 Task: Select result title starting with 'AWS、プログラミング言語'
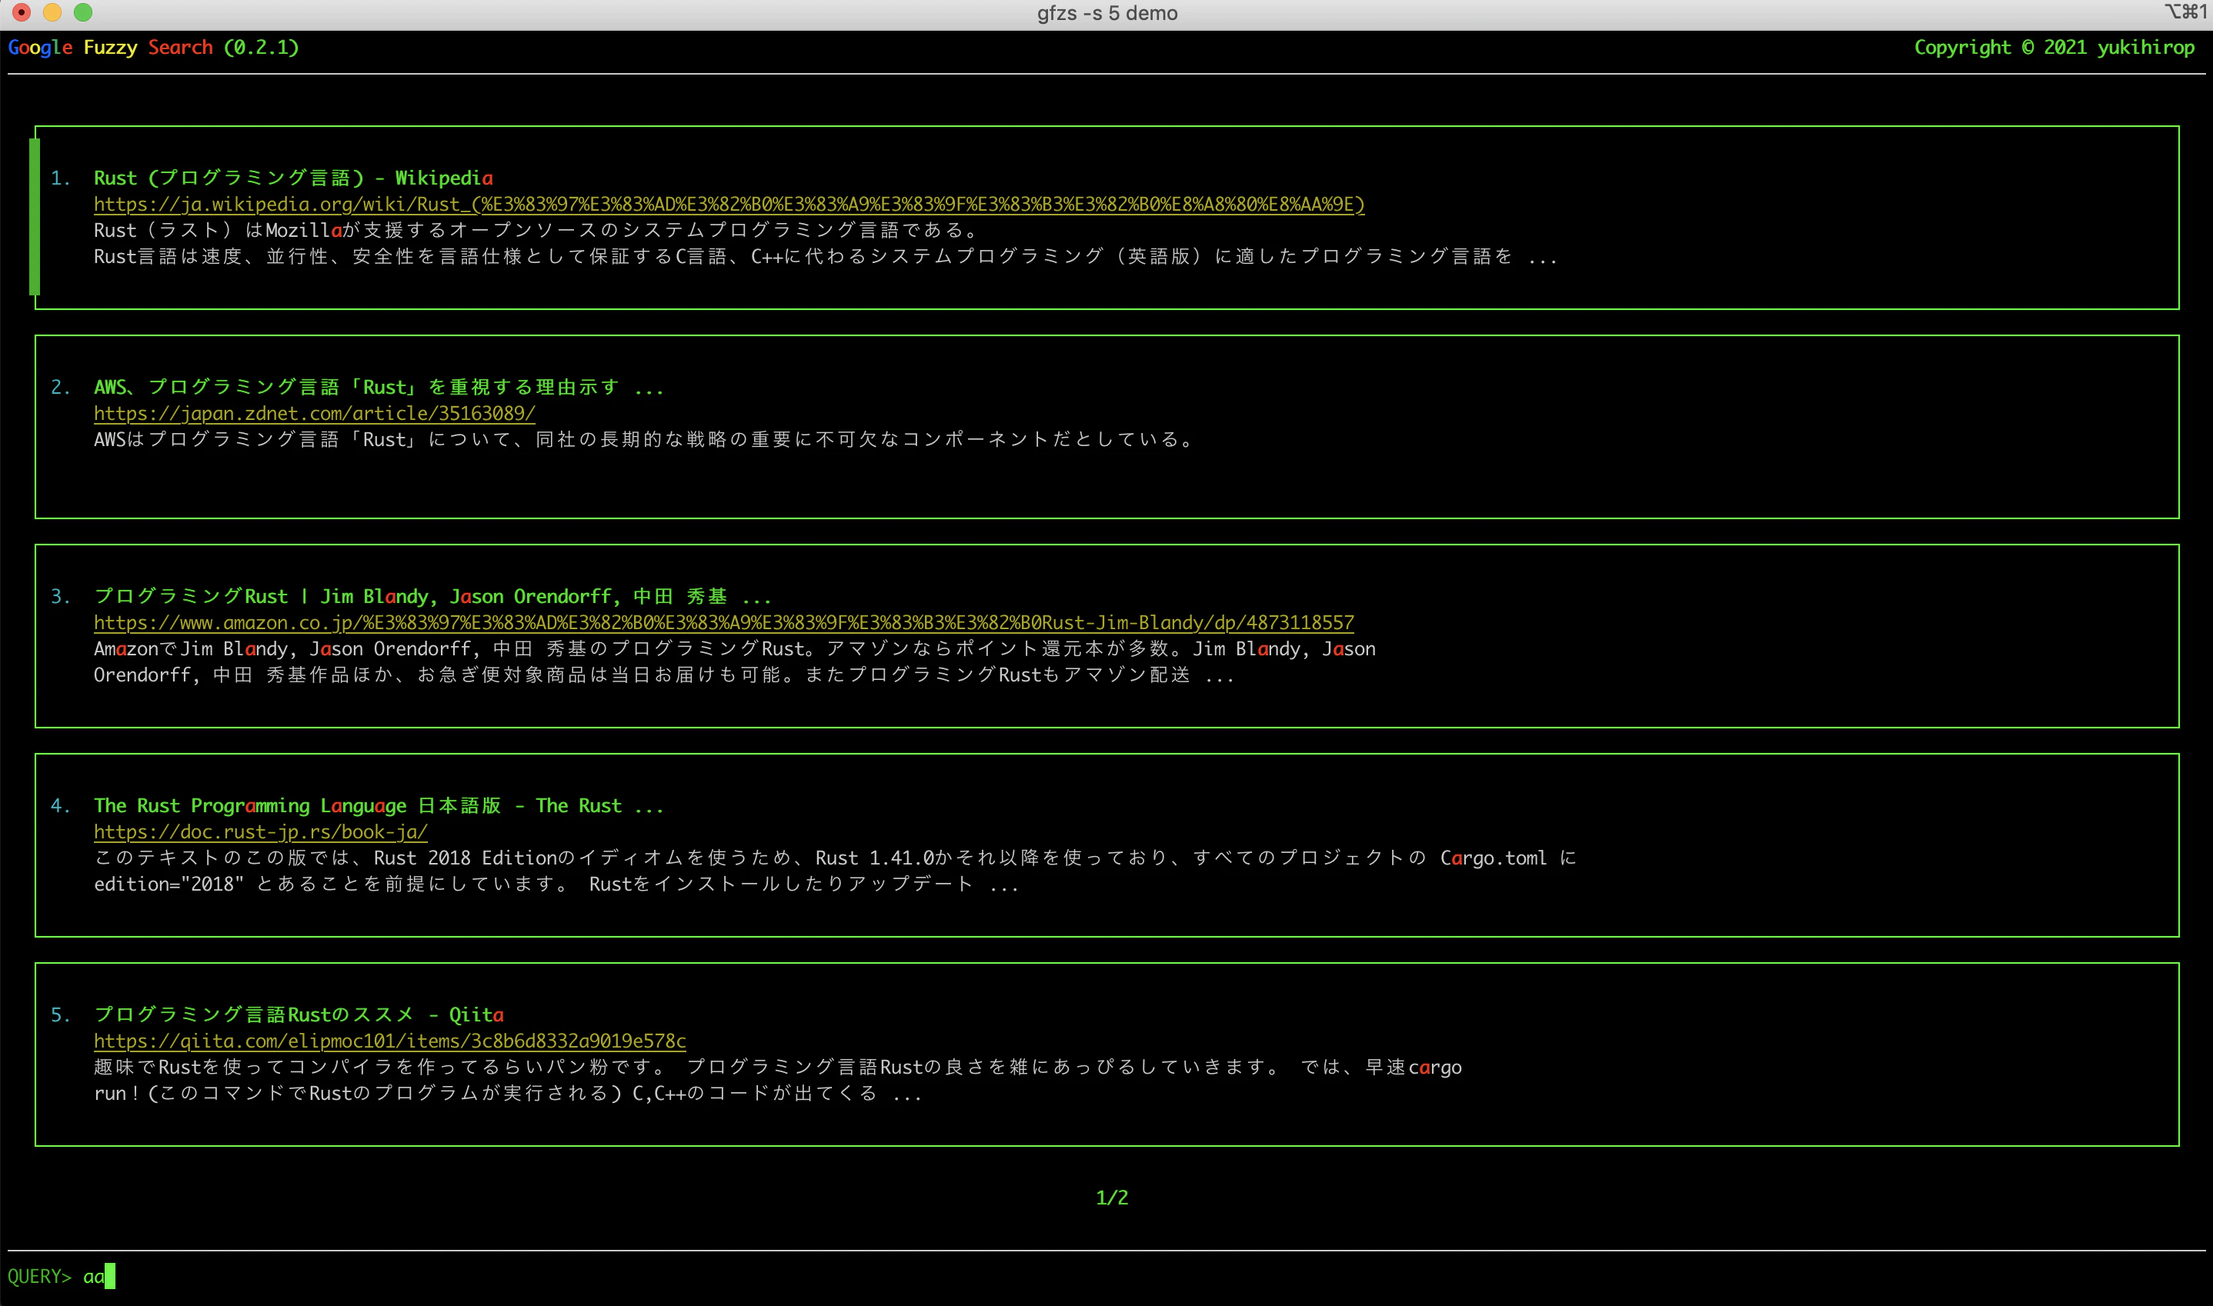tap(379, 387)
